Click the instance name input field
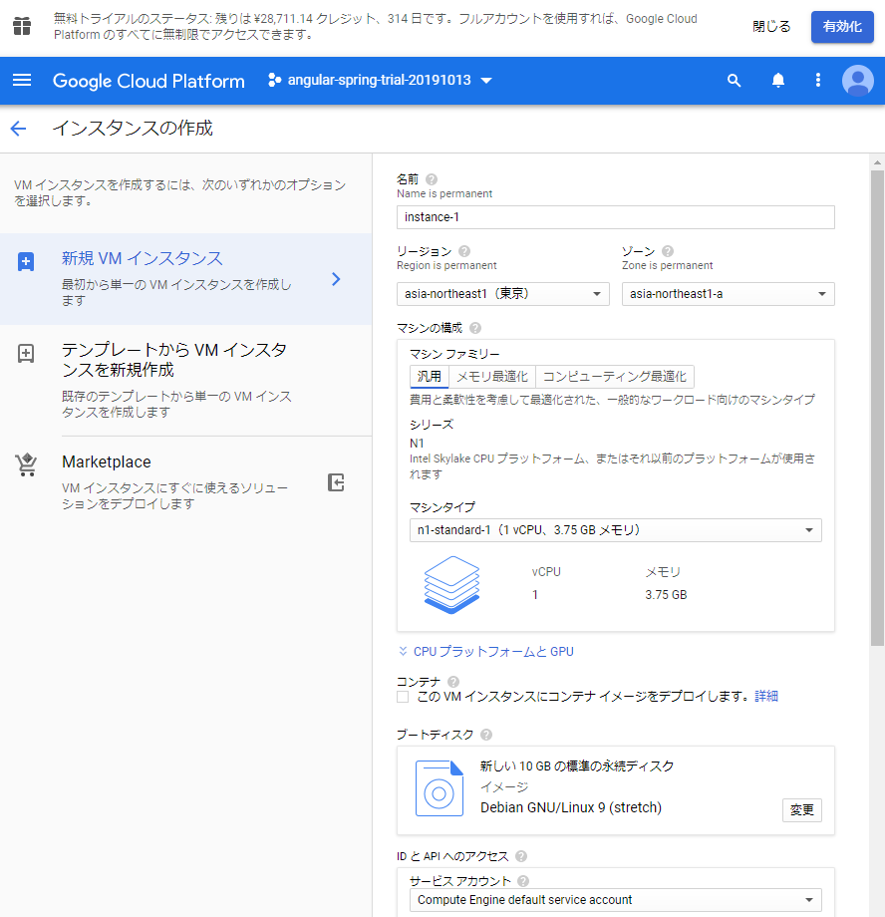Screen dimensions: 885x917 [x=615, y=217]
